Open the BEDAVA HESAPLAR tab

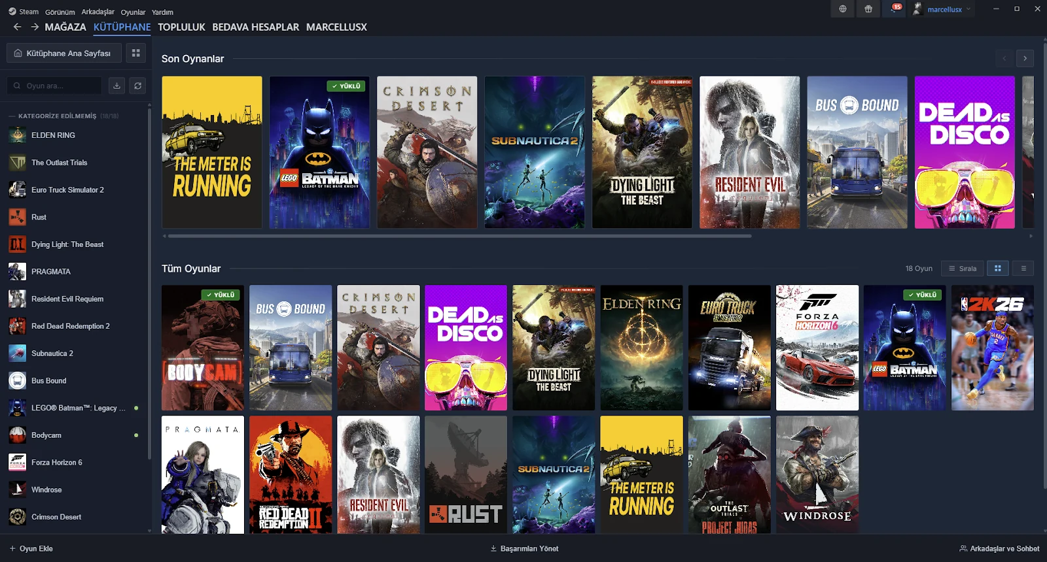256,27
